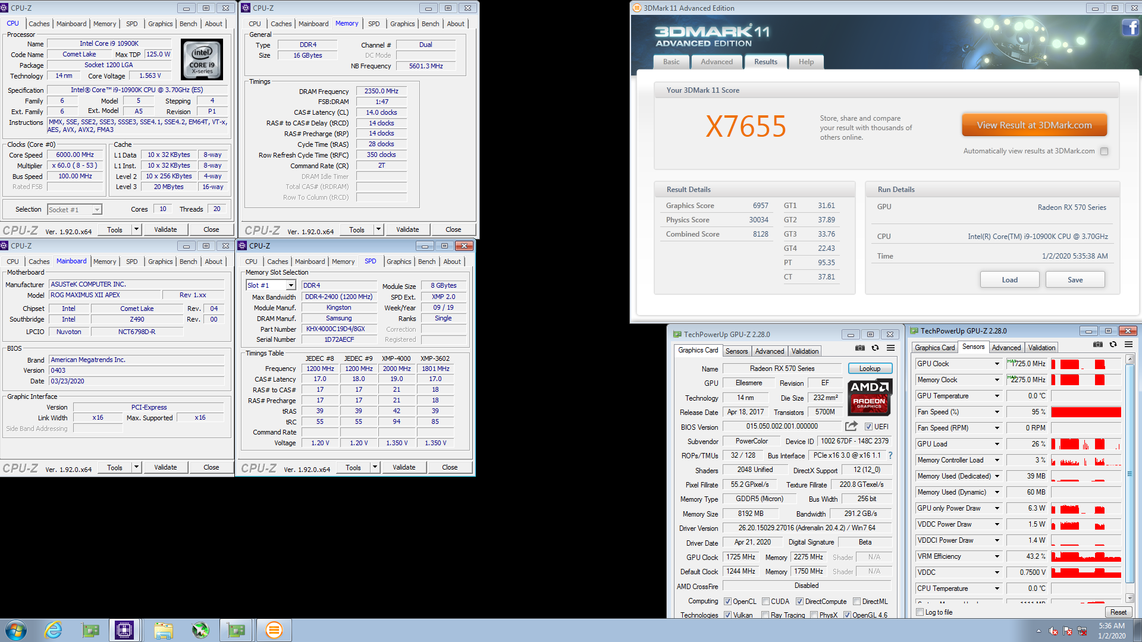Open GPU Clock sensor dropdown
The height and width of the screenshot is (642, 1142).
point(997,364)
